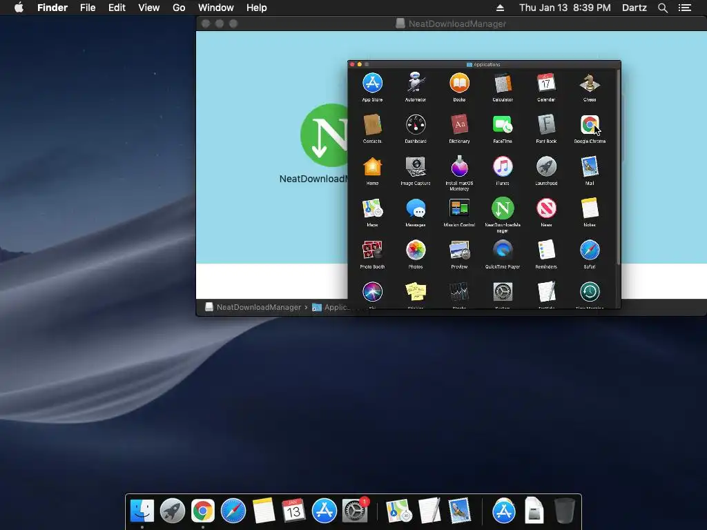The image size is (707, 530).
Task: Select Notes in Applications window
Action: point(590,208)
